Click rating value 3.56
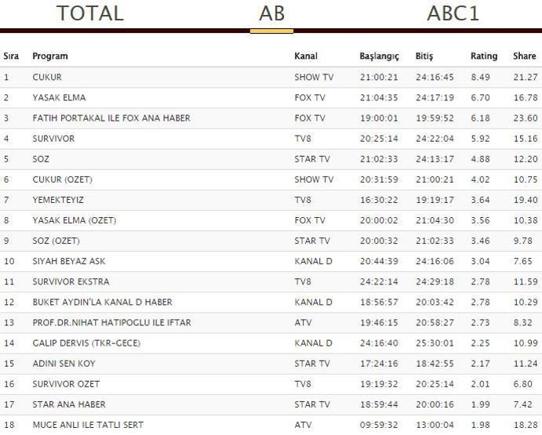The height and width of the screenshot is (435, 542). click(480, 220)
